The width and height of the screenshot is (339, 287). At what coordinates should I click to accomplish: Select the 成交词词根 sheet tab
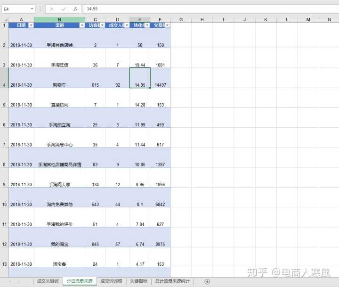click(111, 281)
